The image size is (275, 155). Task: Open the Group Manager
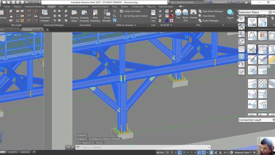coord(107,15)
